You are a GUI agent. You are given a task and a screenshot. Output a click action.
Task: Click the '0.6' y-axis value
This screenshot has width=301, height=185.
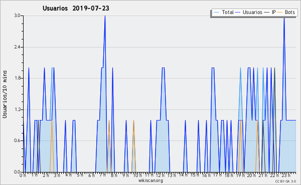pos(17,141)
